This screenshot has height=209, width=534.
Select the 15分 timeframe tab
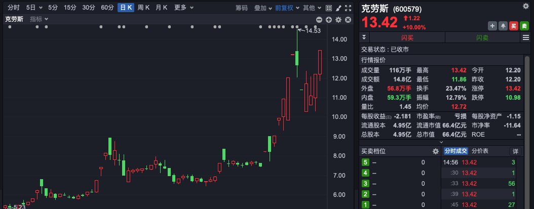[x=70, y=8]
